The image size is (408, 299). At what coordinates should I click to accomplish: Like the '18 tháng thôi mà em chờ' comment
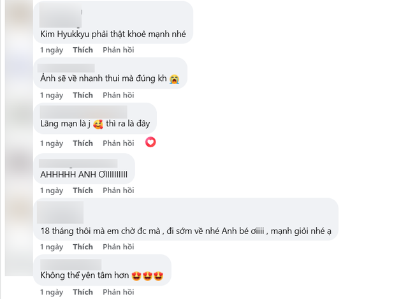[x=83, y=246]
